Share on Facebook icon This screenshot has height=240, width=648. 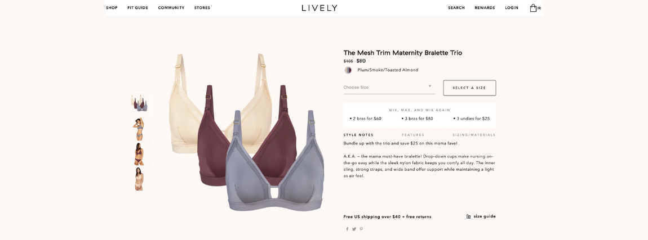pyautogui.click(x=347, y=229)
